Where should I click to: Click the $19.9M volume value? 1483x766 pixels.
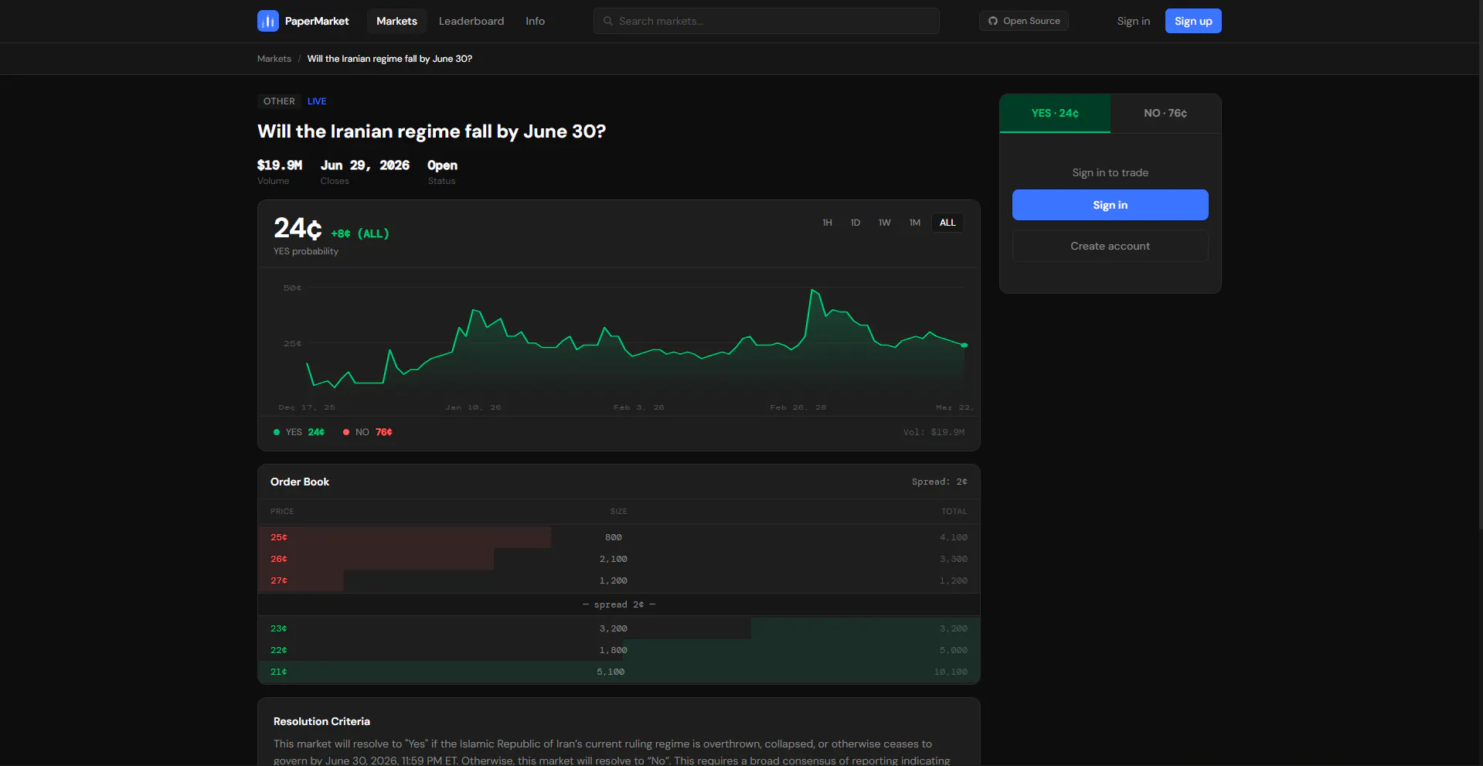(x=280, y=165)
